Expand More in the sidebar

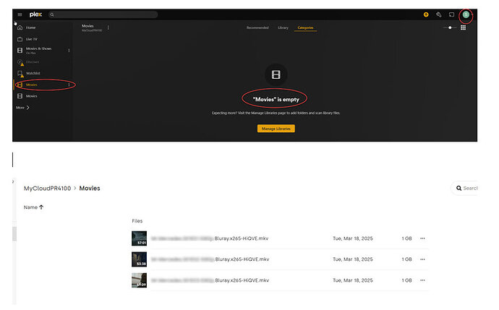[x=22, y=108]
